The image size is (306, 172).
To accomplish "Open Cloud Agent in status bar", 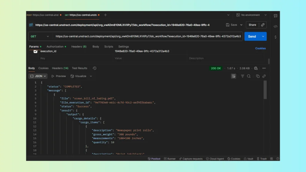I will [x=215, y=159].
